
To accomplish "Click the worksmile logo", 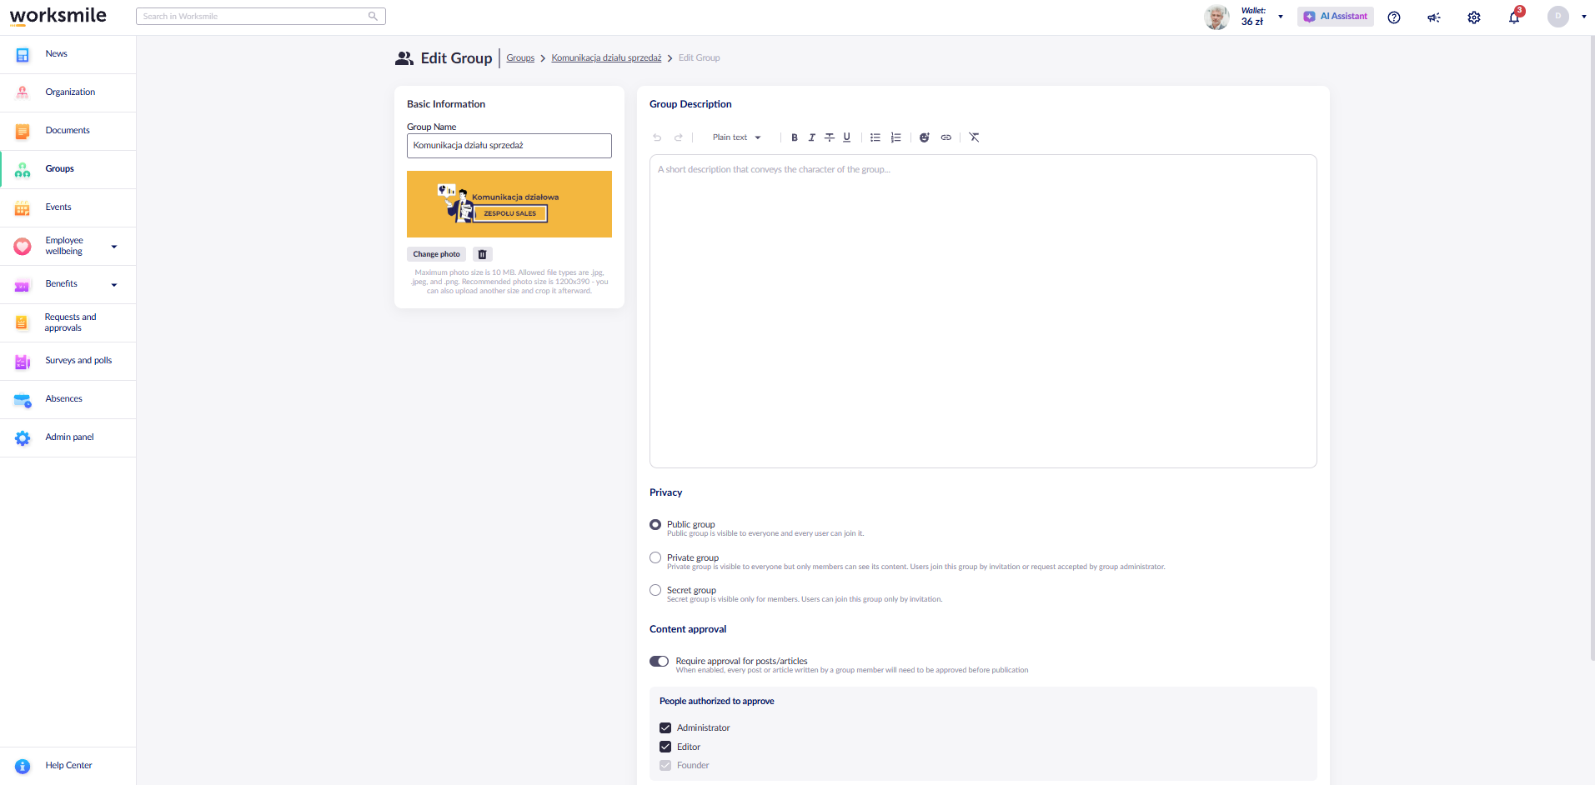I will coord(58,16).
